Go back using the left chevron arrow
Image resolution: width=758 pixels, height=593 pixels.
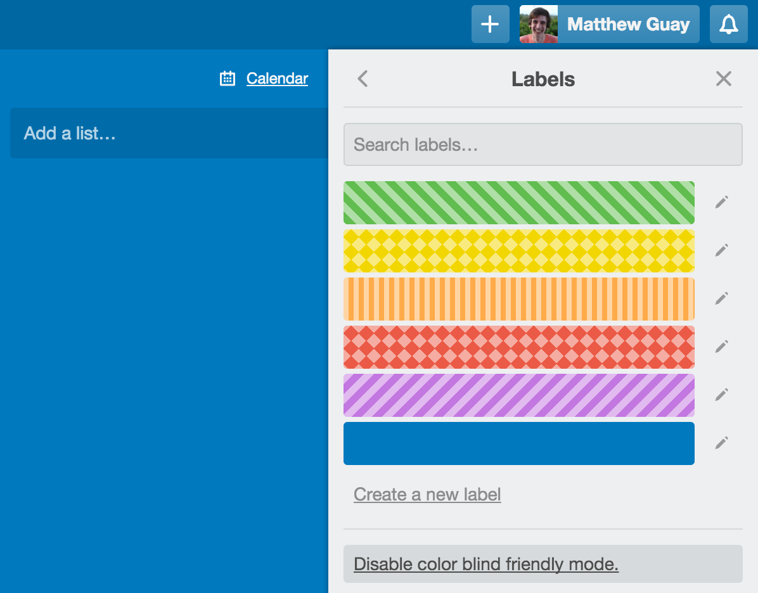tap(362, 79)
